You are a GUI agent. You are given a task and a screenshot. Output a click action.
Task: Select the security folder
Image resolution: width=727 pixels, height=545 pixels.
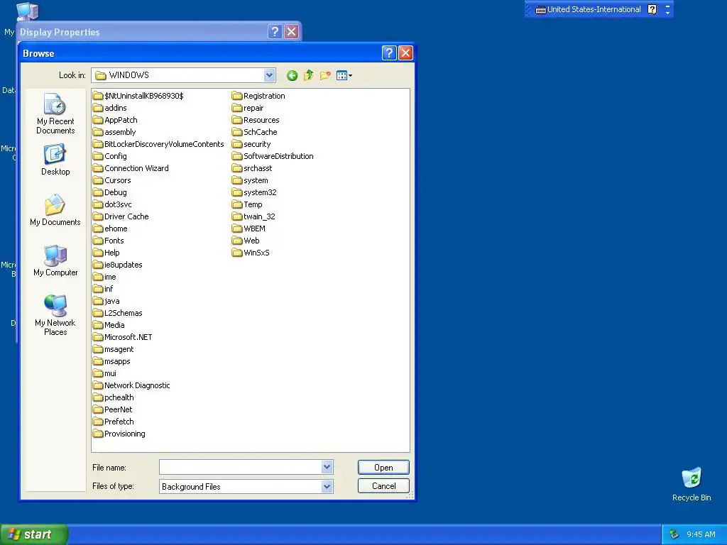[x=252, y=144]
